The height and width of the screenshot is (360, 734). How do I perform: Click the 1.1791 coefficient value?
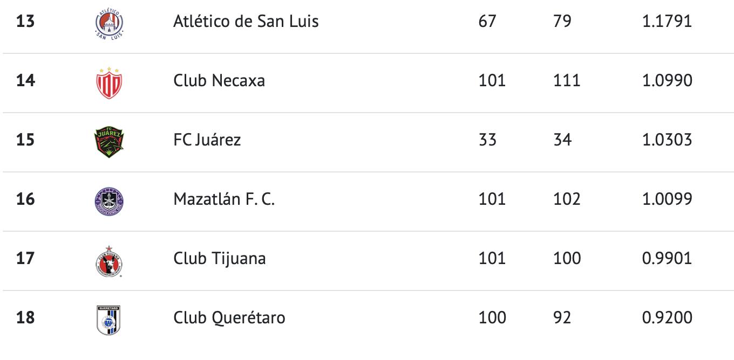pos(667,22)
